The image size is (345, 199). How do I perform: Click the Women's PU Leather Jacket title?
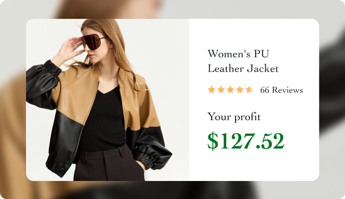tap(243, 61)
